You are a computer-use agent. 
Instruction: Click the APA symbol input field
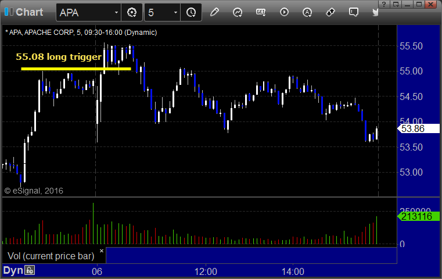click(x=85, y=12)
